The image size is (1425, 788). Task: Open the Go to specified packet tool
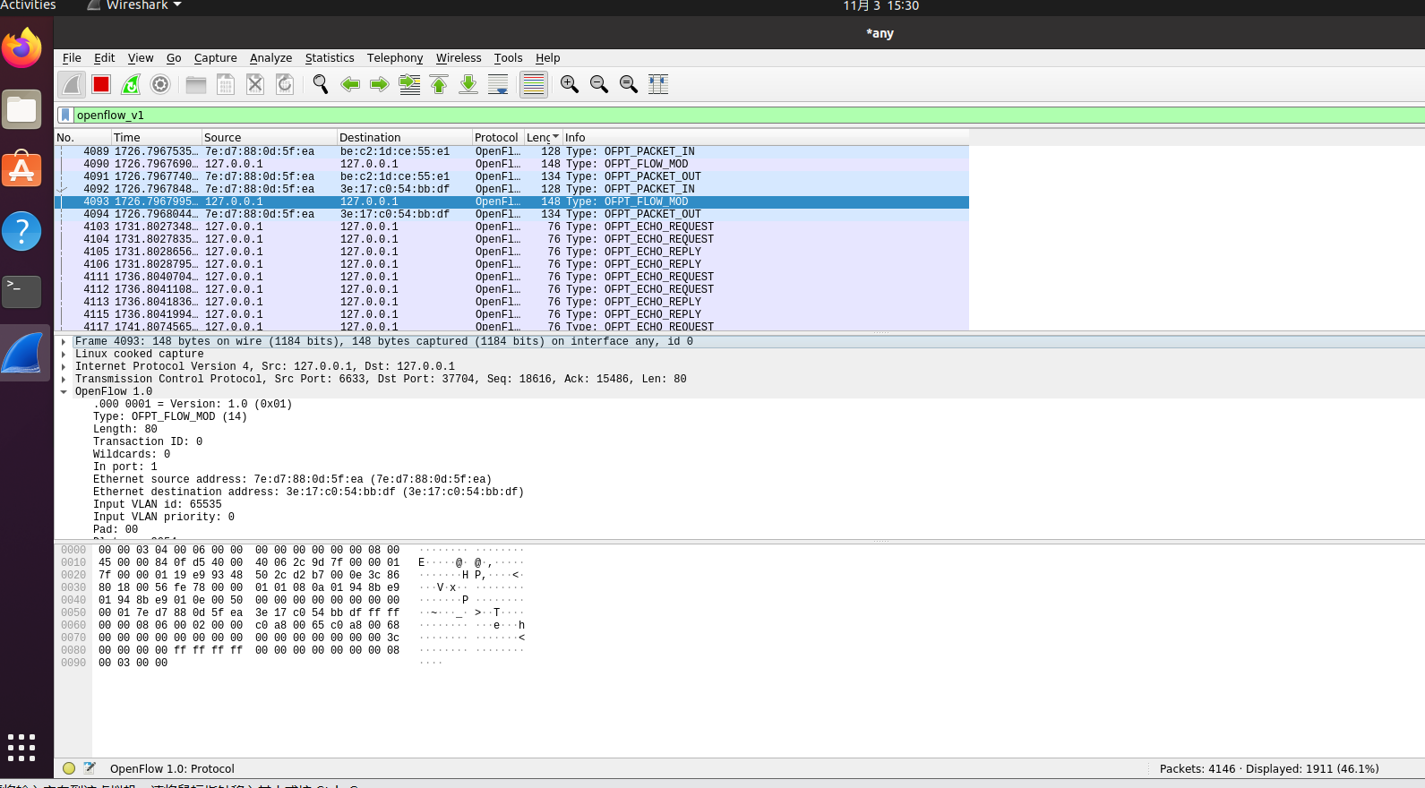point(409,84)
